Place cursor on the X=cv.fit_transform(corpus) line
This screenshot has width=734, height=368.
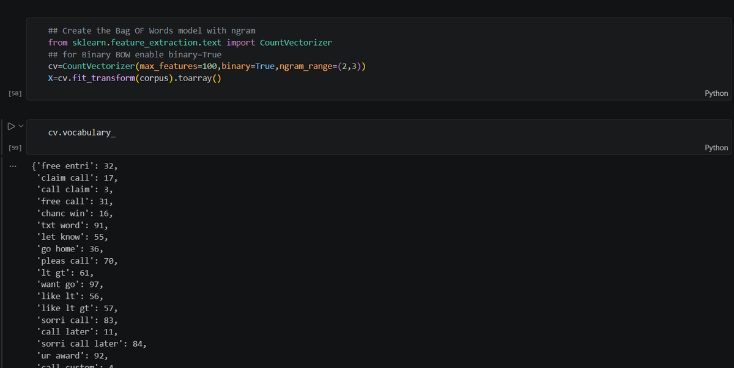(x=135, y=78)
